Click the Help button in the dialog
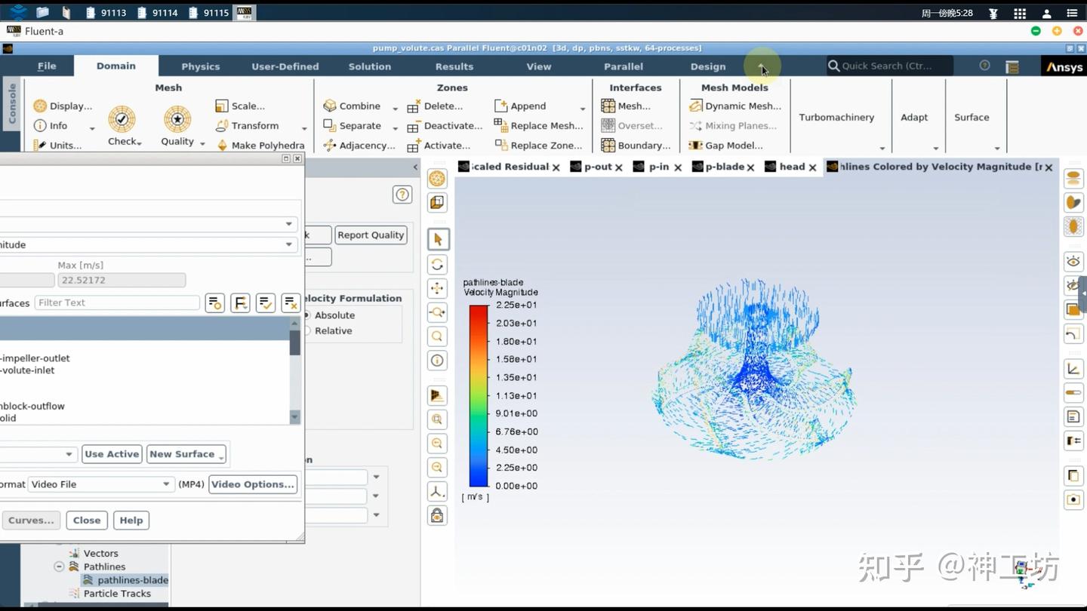Screen dimensions: 1087x611 [131, 520]
